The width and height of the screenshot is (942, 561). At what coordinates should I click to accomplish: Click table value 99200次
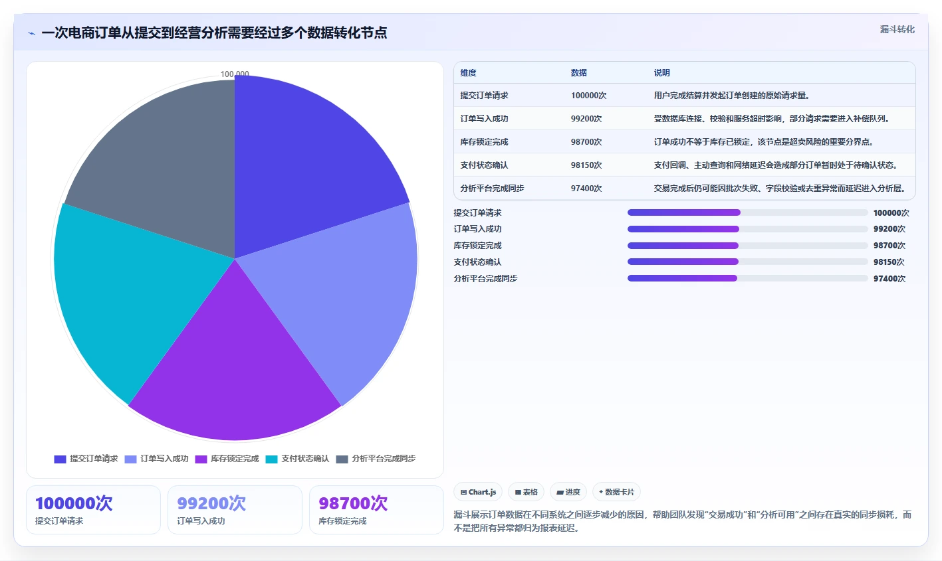click(x=586, y=119)
